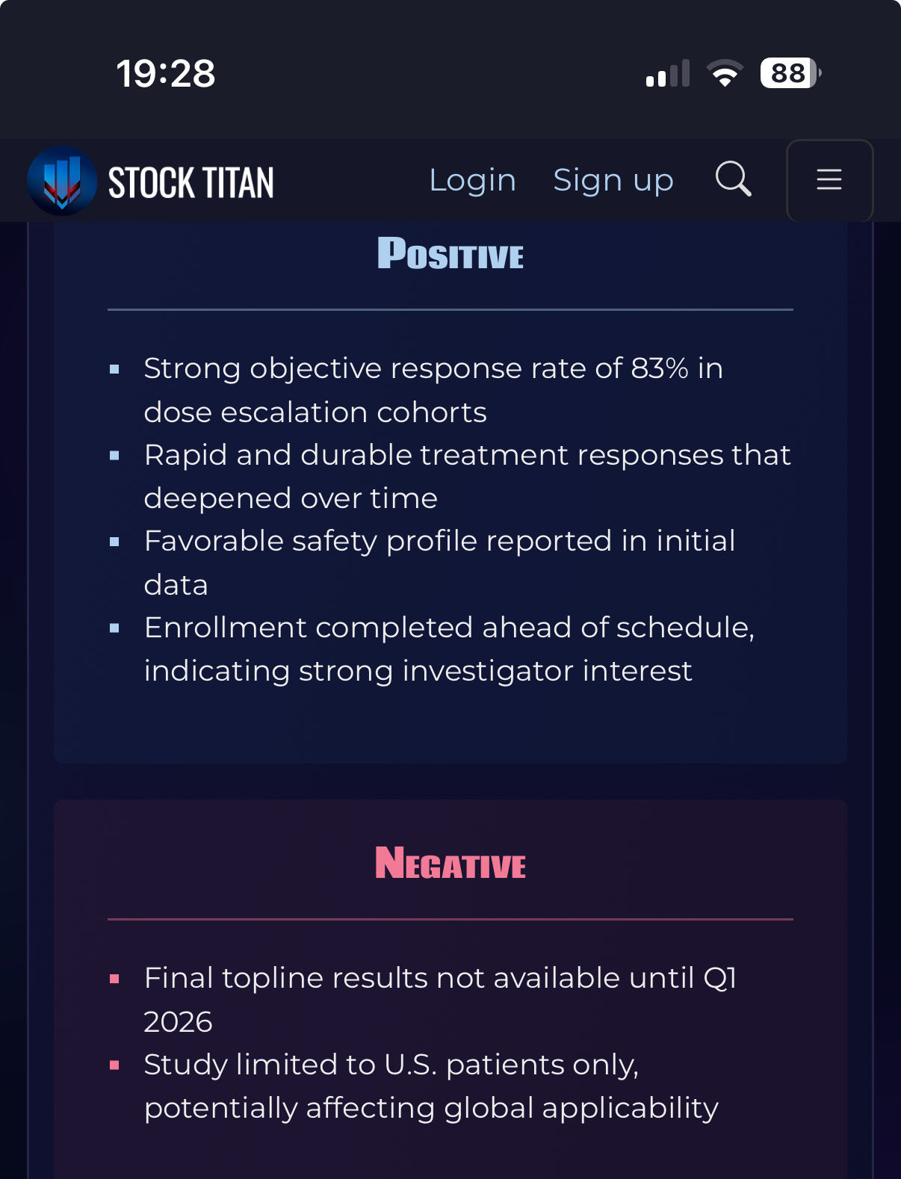Screen dimensions: 901x1179
Task: Click the U.S. patients only bullet
Action: click(431, 1086)
